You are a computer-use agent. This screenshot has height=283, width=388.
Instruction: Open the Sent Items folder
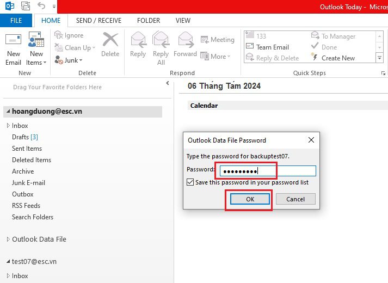click(x=27, y=149)
